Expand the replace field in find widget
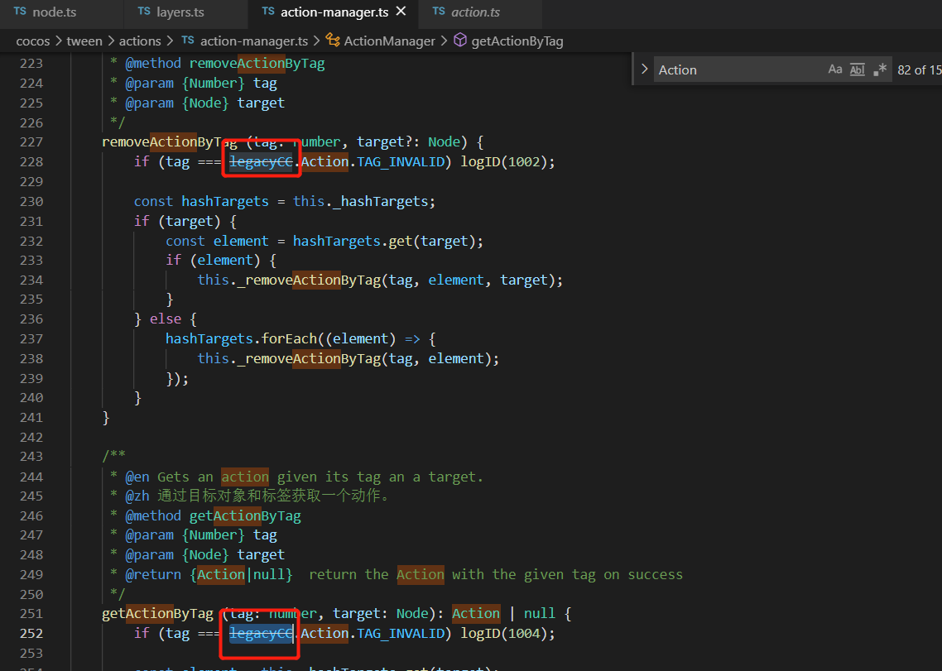The height and width of the screenshot is (671, 942). pos(644,69)
